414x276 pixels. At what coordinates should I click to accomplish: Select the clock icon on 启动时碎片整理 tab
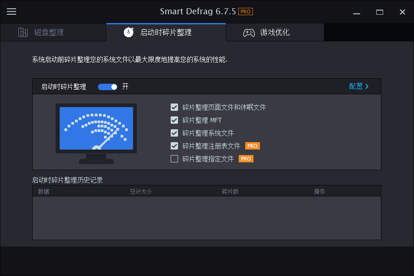[129, 32]
